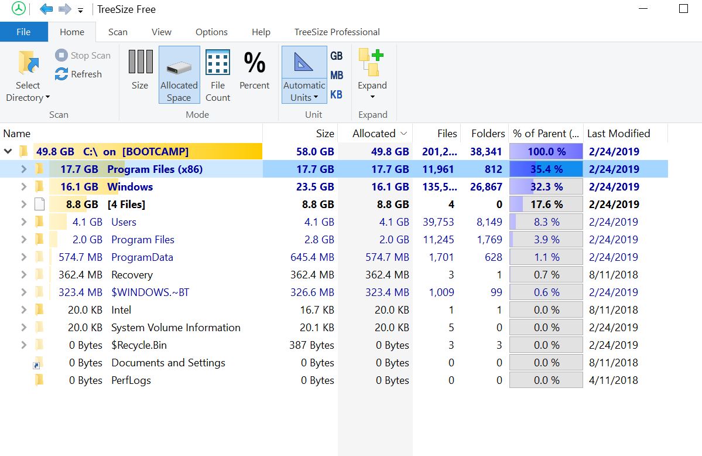Viewport: 702px width, 456px height.
Task: Go back with the blue left arrow
Action: coord(46,9)
